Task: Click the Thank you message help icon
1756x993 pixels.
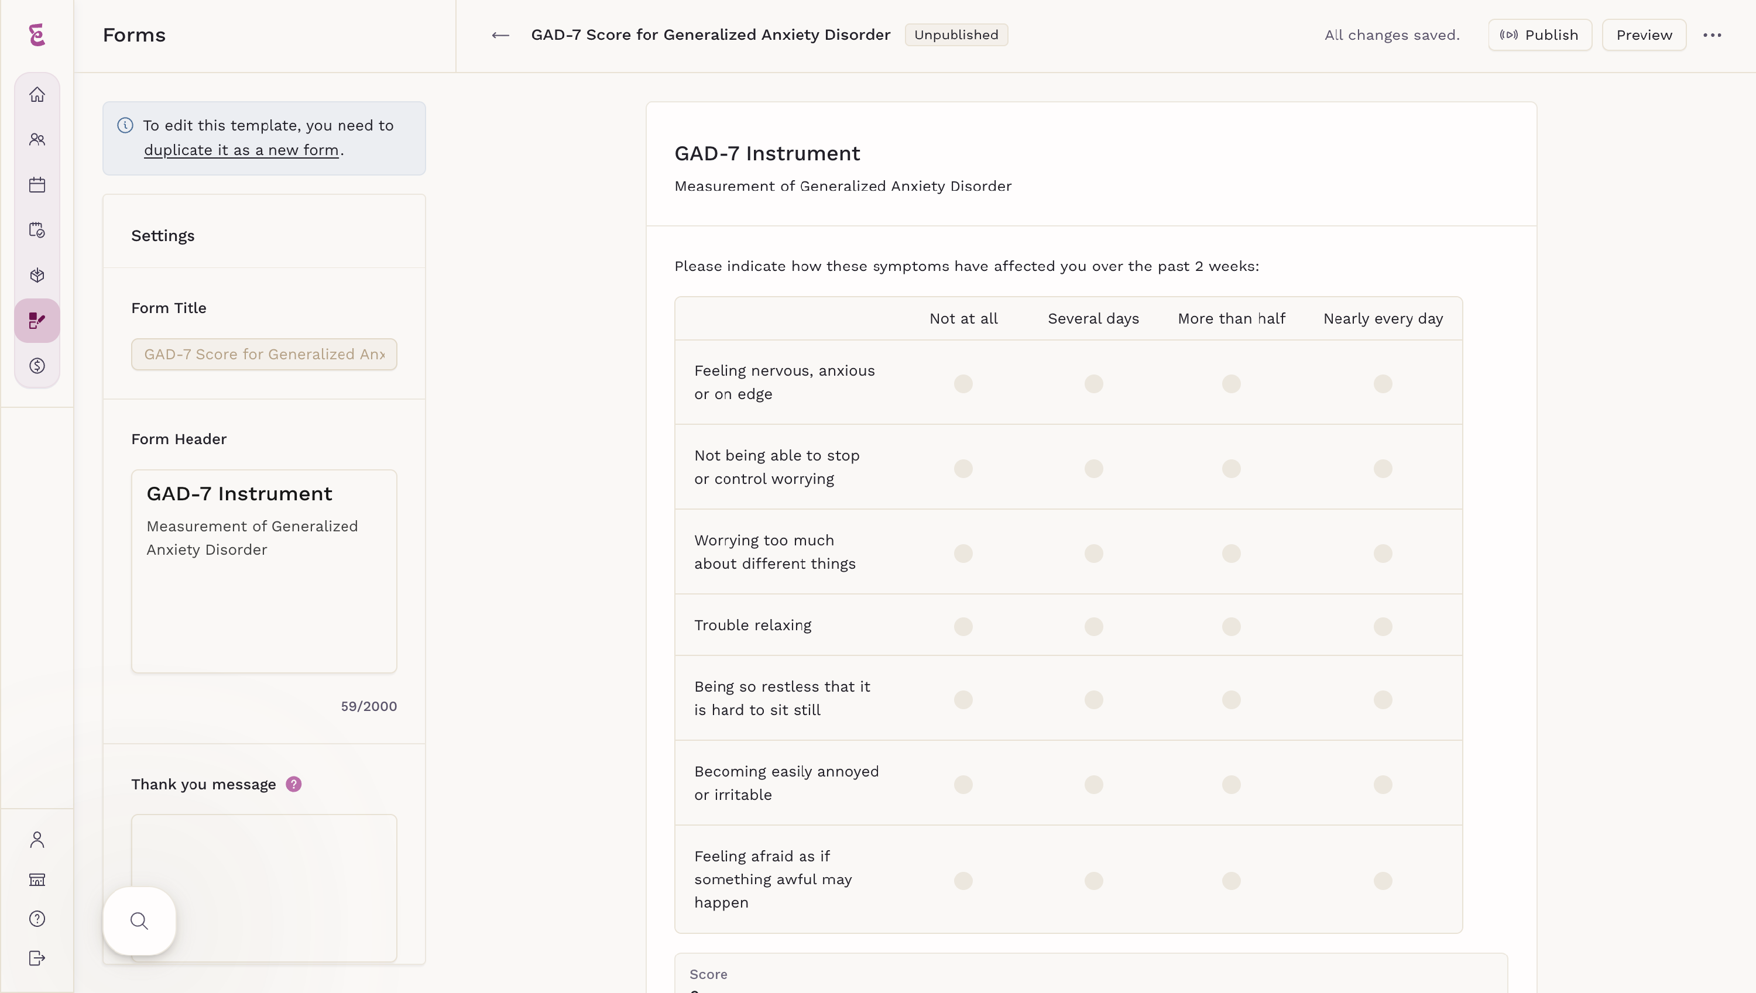Action: 293,784
